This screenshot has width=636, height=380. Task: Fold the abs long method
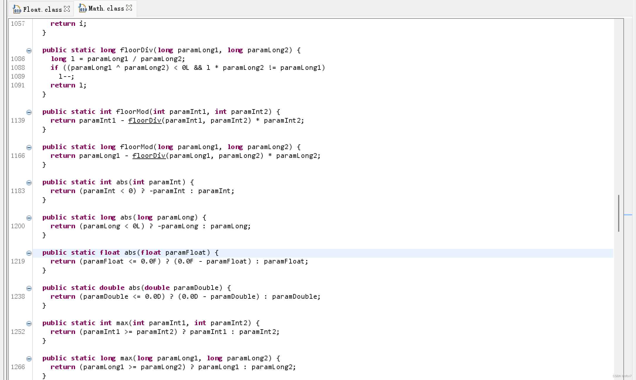click(x=29, y=218)
